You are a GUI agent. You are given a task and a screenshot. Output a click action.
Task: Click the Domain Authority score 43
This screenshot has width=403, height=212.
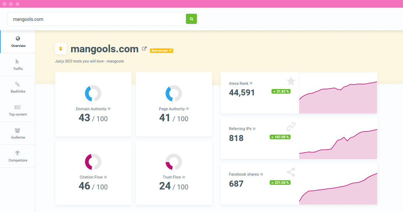[x=84, y=118]
